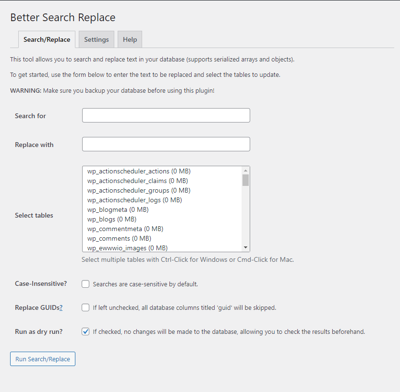Click inside the Search for field

[x=166, y=115]
